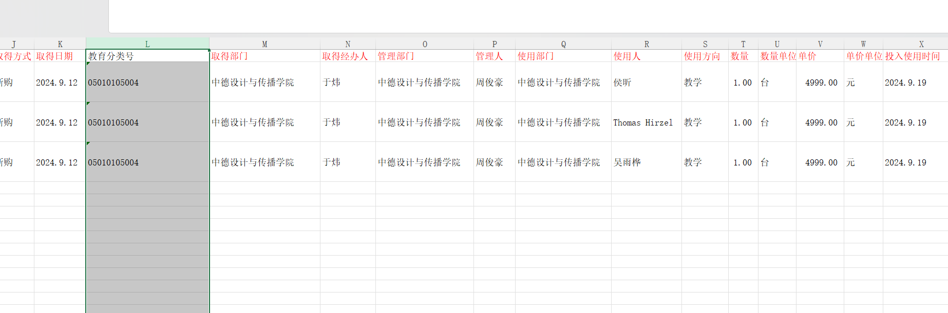Select the column X header

921,44
